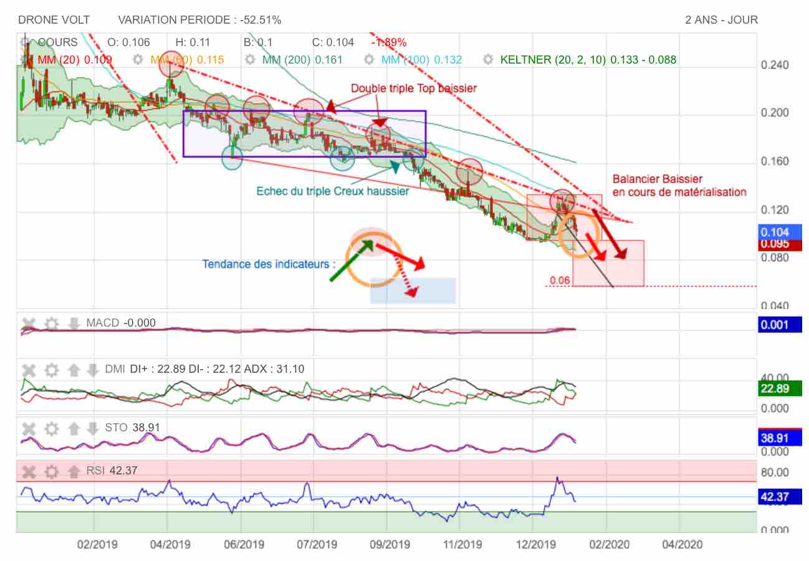Click the KELTNER (20, 2, 10) label
809x561 pixels.
588,60
